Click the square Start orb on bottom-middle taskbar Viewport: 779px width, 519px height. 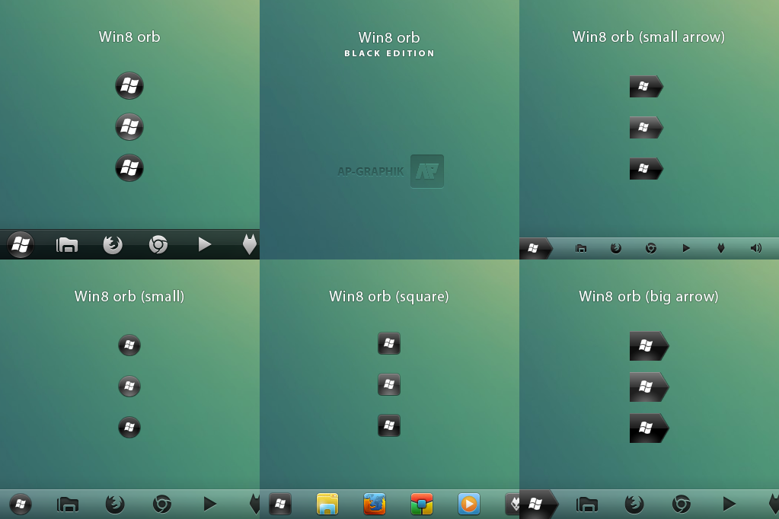tap(280, 504)
